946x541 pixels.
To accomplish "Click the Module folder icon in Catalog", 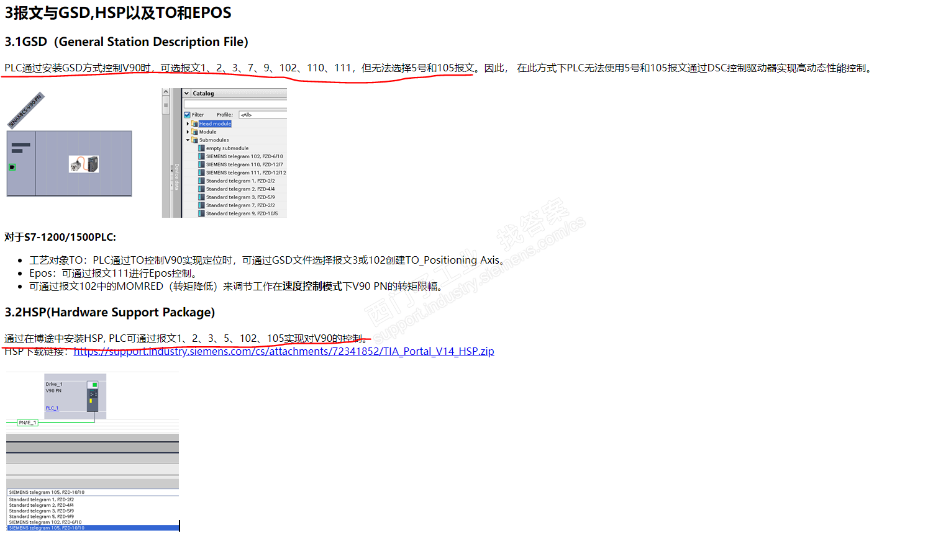I will (x=194, y=132).
